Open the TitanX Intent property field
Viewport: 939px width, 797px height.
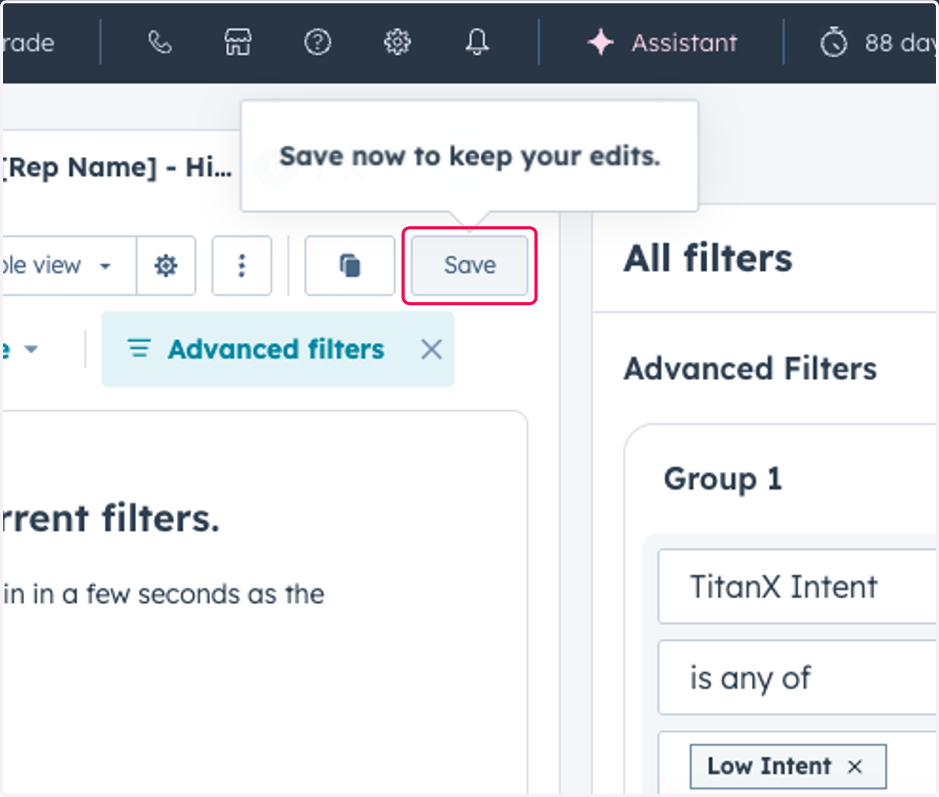[x=797, y=587]
